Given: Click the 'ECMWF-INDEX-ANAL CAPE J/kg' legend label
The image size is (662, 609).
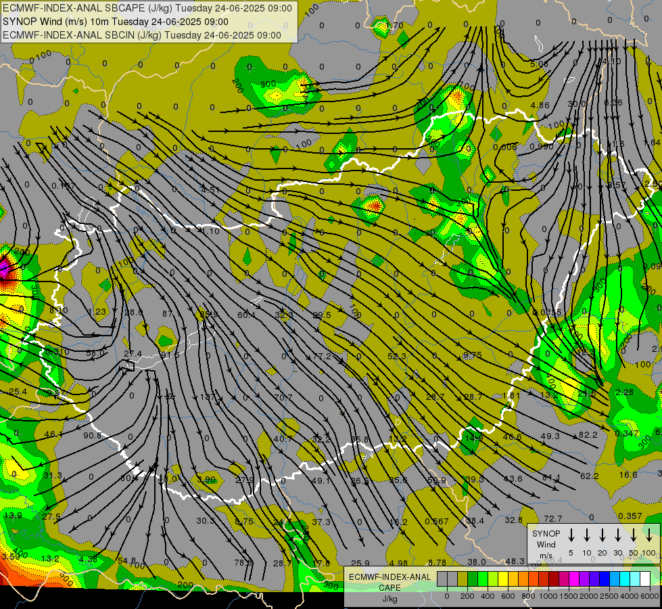Looking at the screenshot, I should point(389,588).
